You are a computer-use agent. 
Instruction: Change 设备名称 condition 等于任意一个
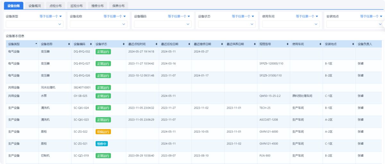(115, 16)
